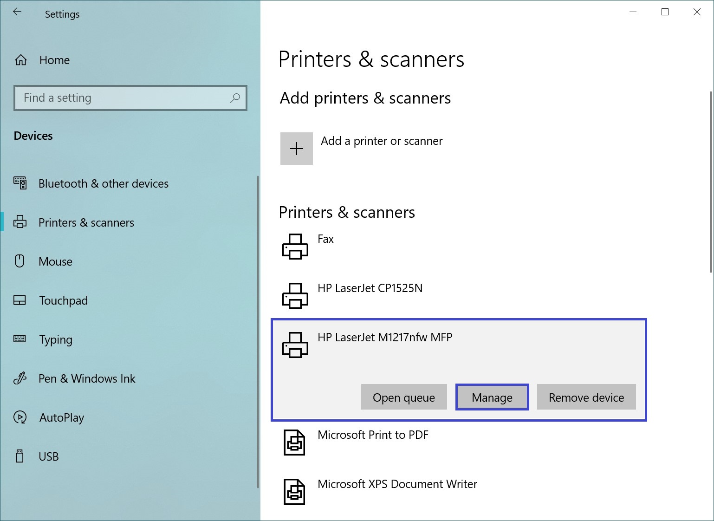Open Bluetooth & other devices page

104,183
